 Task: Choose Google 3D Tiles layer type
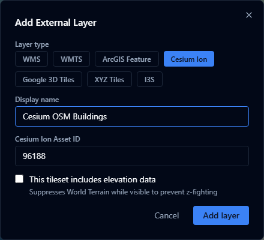(x=49, y=79)
